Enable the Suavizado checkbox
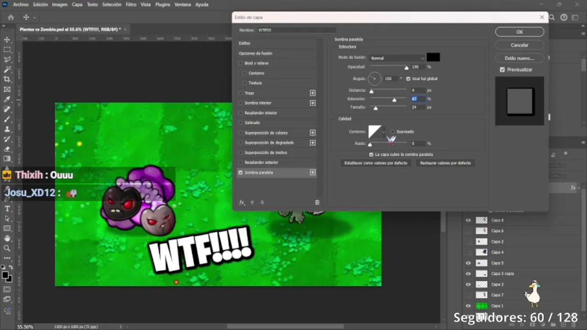The width and height of the screenshot is (587, 330). point(393,132)
